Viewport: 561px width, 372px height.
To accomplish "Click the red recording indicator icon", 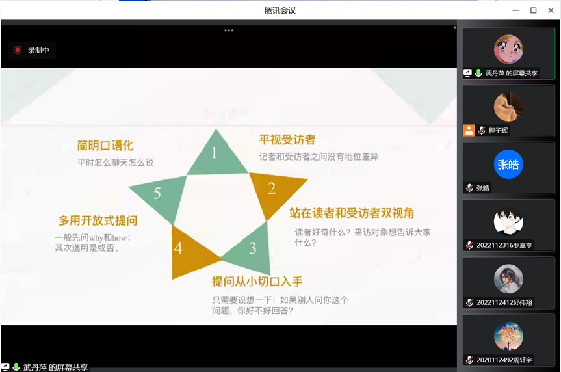I will click(17, 50).
